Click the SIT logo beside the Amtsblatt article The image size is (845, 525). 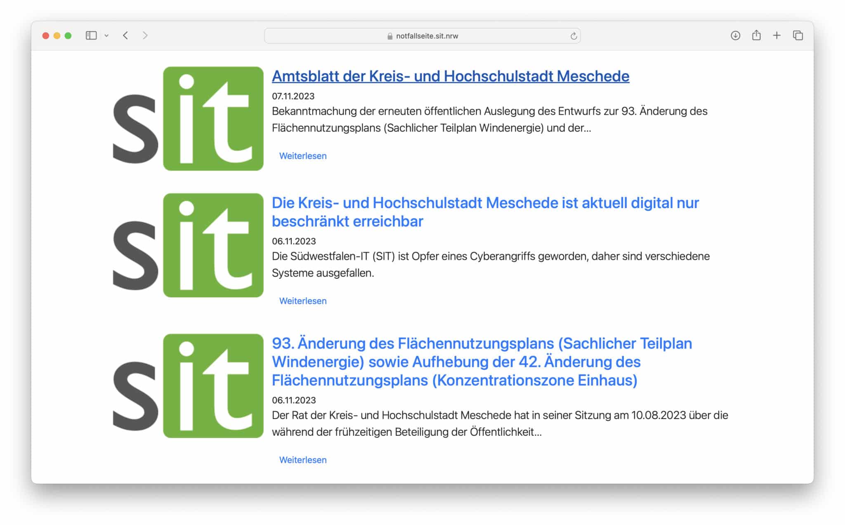click(x=188, y=119)
